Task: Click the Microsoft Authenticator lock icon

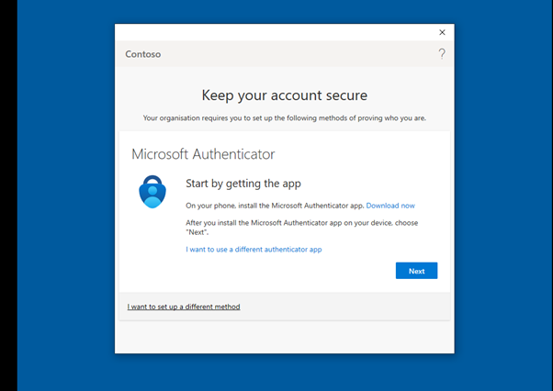Action: point(152,192)
